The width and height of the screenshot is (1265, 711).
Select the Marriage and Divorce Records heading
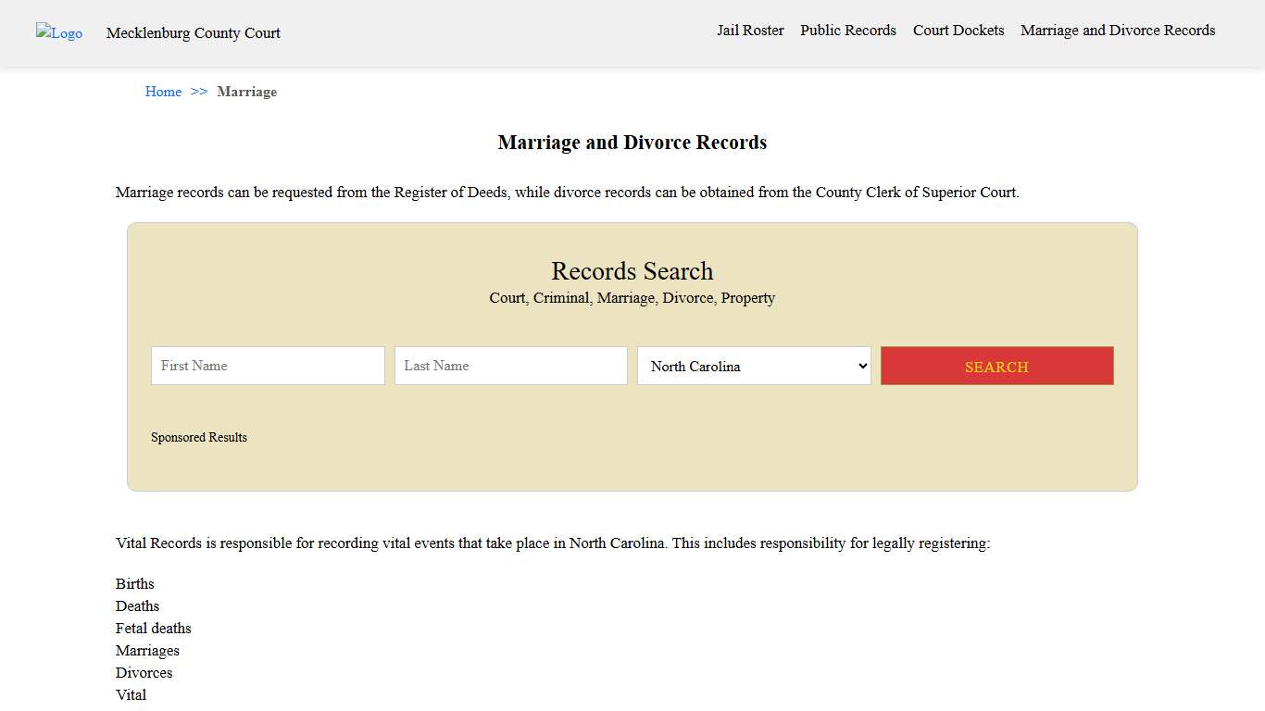[x=632, y=143]
